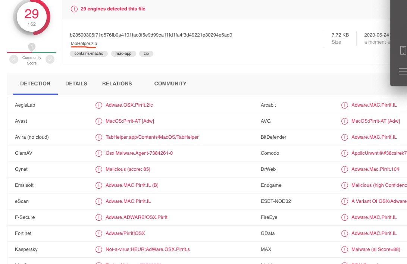Click the warning icon in the ClamAV row
This screenshot has height=264, width=407.
(x=98, y=153)
